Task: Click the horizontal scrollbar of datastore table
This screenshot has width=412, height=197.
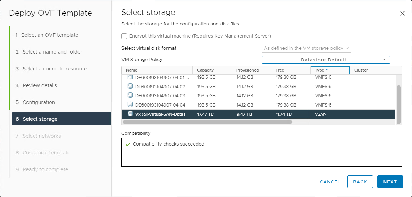Action: point(207,122)
